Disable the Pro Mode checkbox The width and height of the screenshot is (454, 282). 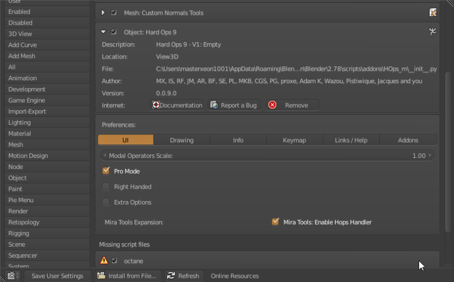(x=106, y=171)
